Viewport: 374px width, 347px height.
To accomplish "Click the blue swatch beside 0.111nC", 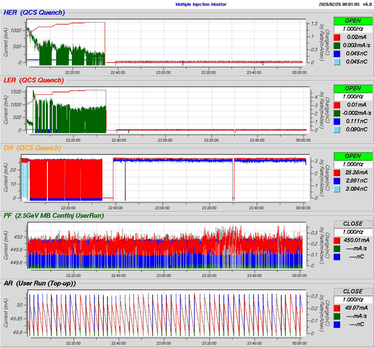I will pyautogui.click(x=337, y=121).
